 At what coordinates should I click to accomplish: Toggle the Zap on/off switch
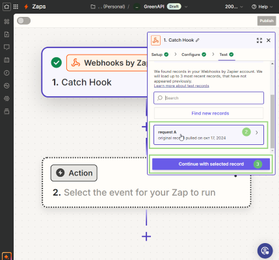click(x=23, y=21)
